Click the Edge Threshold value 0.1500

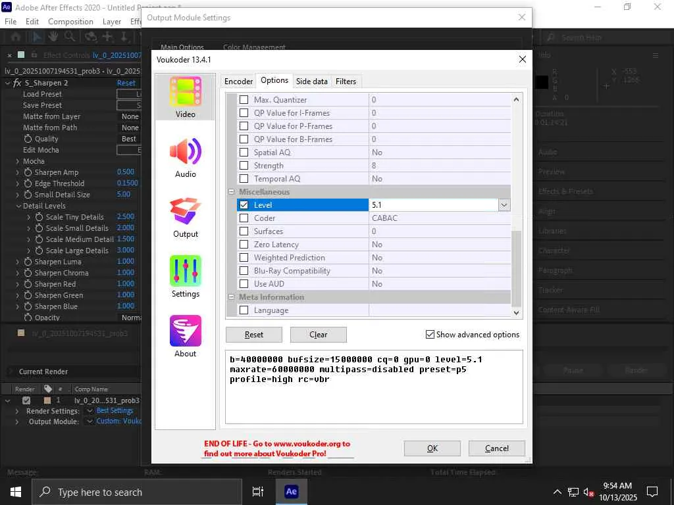coord(127,183)
